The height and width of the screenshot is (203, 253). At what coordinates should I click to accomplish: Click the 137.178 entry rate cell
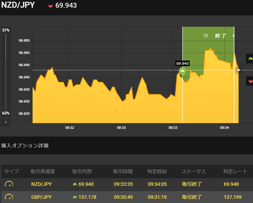click(87, 197)
